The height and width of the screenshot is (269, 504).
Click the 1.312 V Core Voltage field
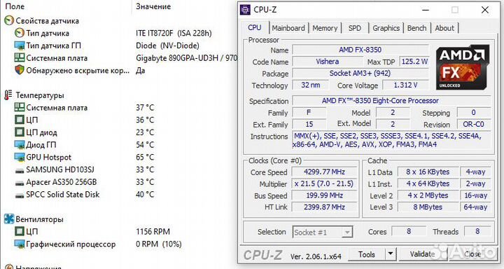405,85
